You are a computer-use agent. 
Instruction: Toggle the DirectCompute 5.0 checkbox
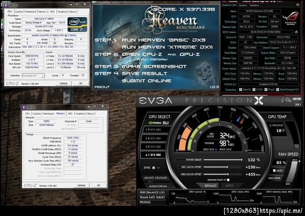pyautogui.click(x=278, y=90)
